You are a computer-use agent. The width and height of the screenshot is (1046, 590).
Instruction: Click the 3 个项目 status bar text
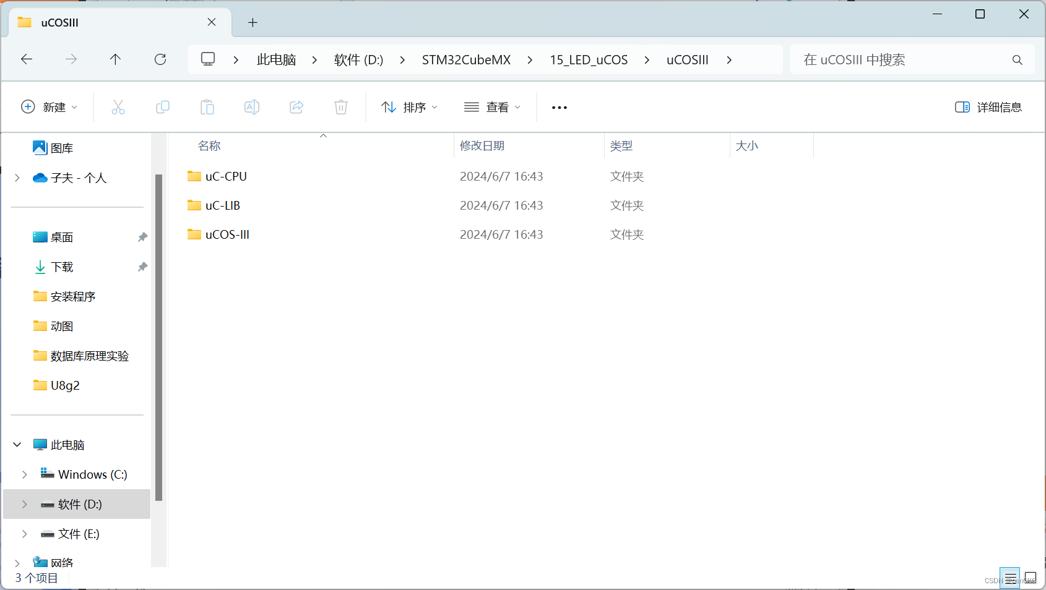[x=37, y=578]
